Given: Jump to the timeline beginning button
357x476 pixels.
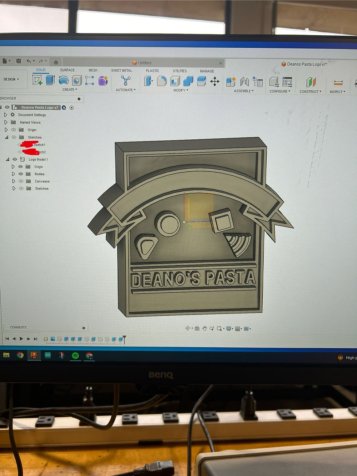Looking at the screenshot, I should coord(7,339).
